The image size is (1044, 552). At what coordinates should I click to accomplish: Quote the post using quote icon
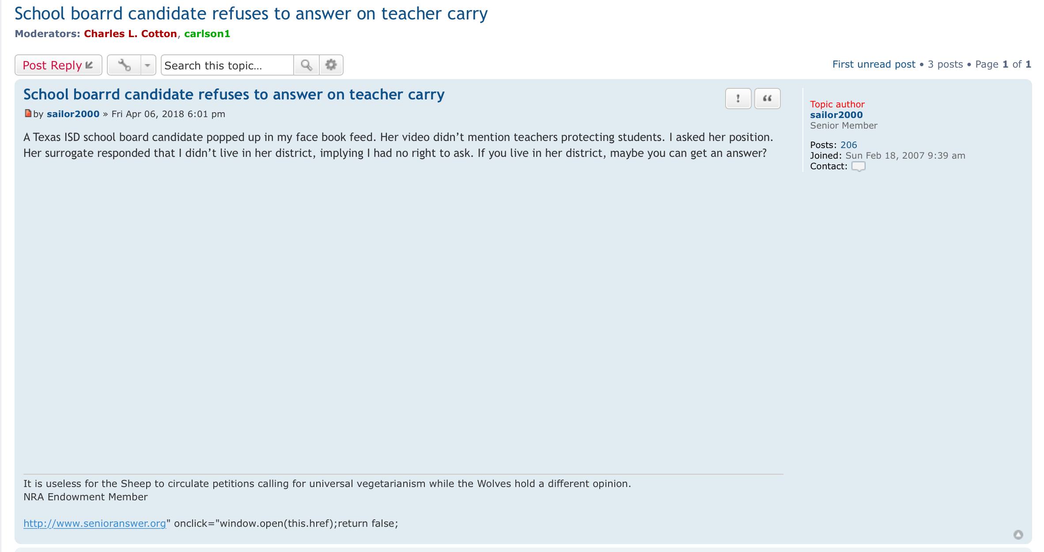point(767,99)
